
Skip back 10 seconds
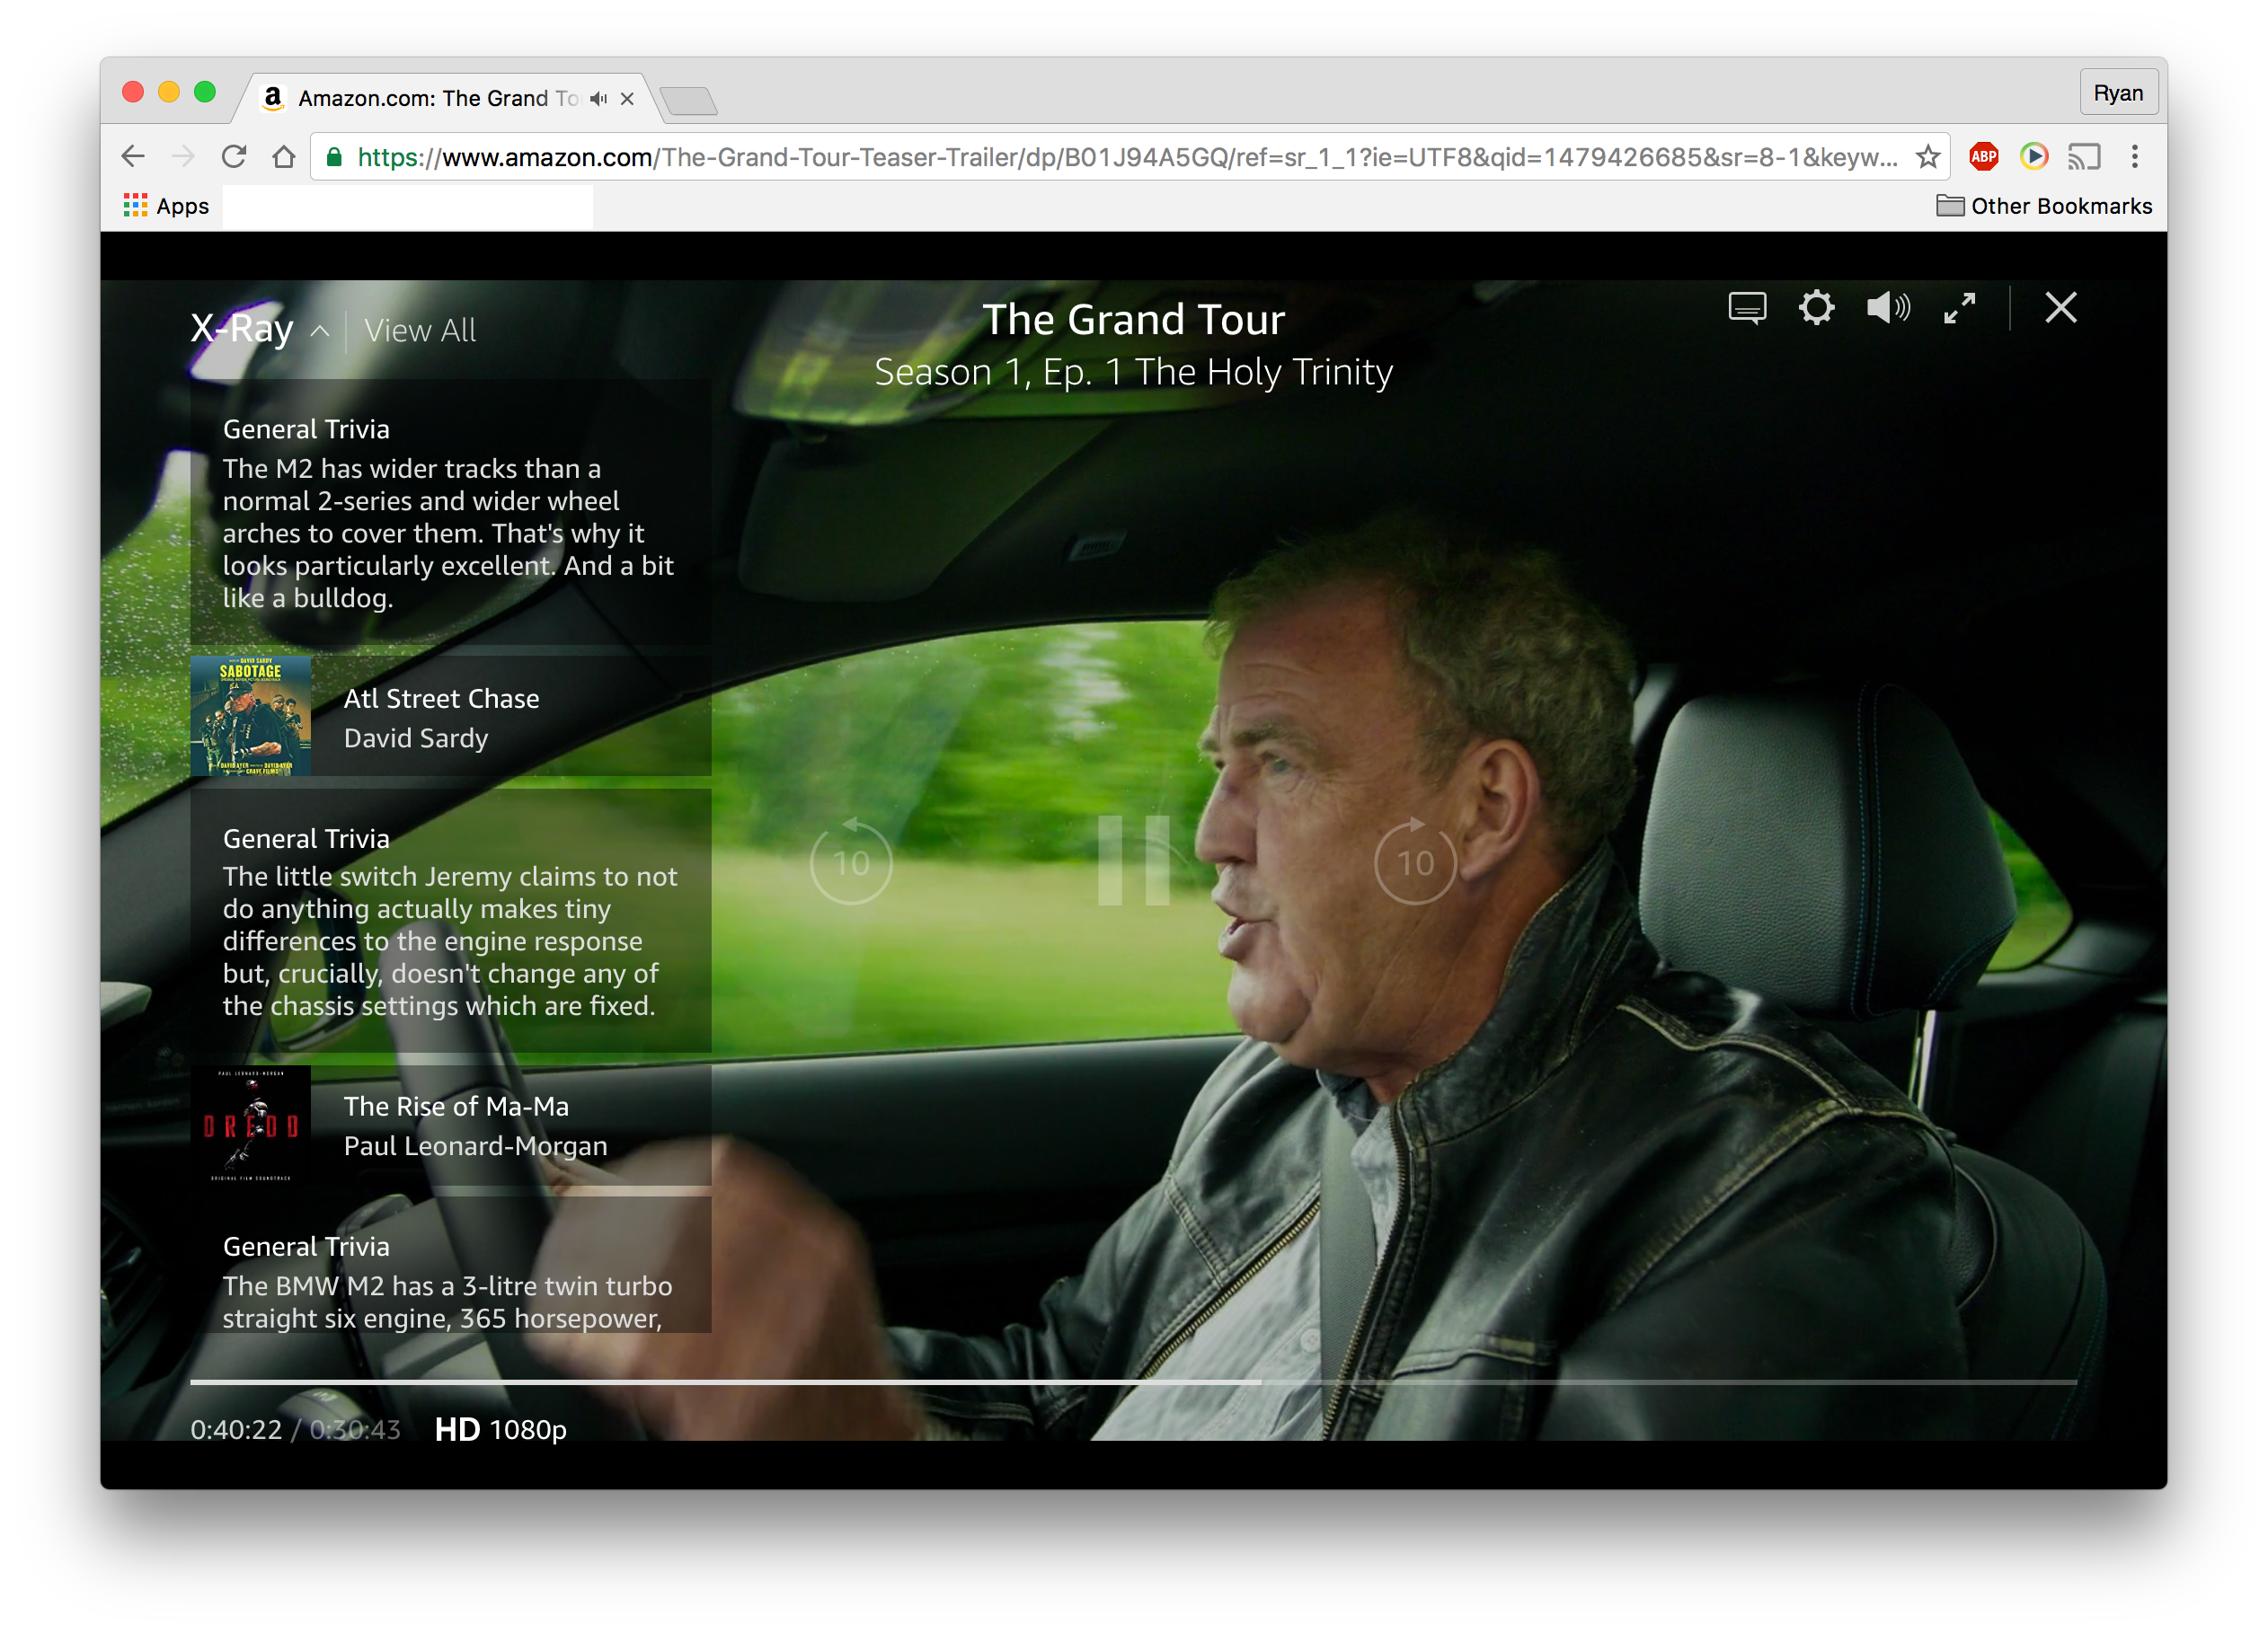(x=851, y=861)
